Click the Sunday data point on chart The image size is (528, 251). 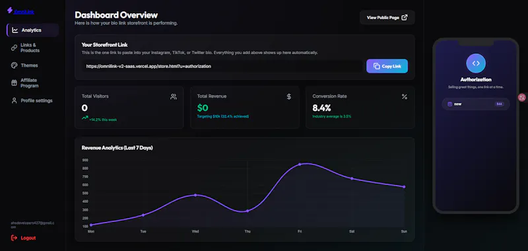pos(404,187)
